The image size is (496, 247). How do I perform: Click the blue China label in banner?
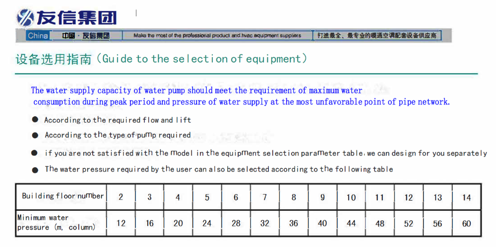(x=38, y=36)
